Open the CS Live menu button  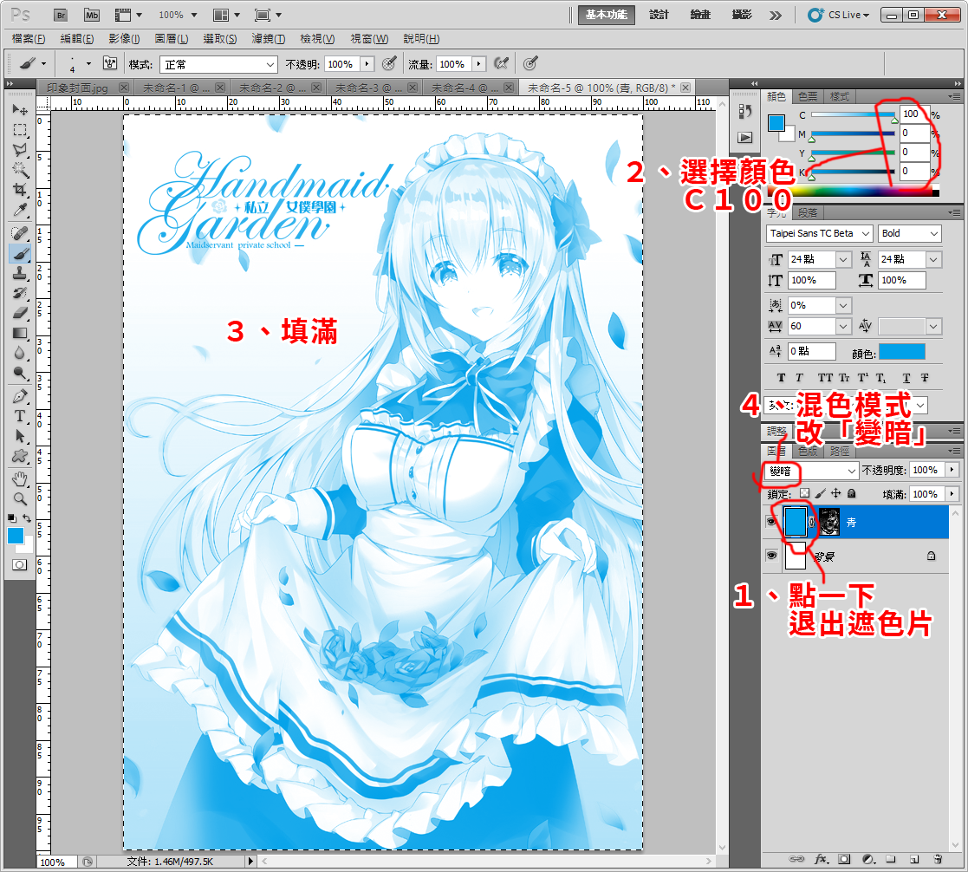coord(839,15)
